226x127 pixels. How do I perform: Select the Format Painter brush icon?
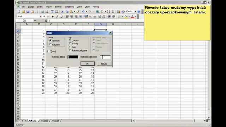click(x=78, y=12)
